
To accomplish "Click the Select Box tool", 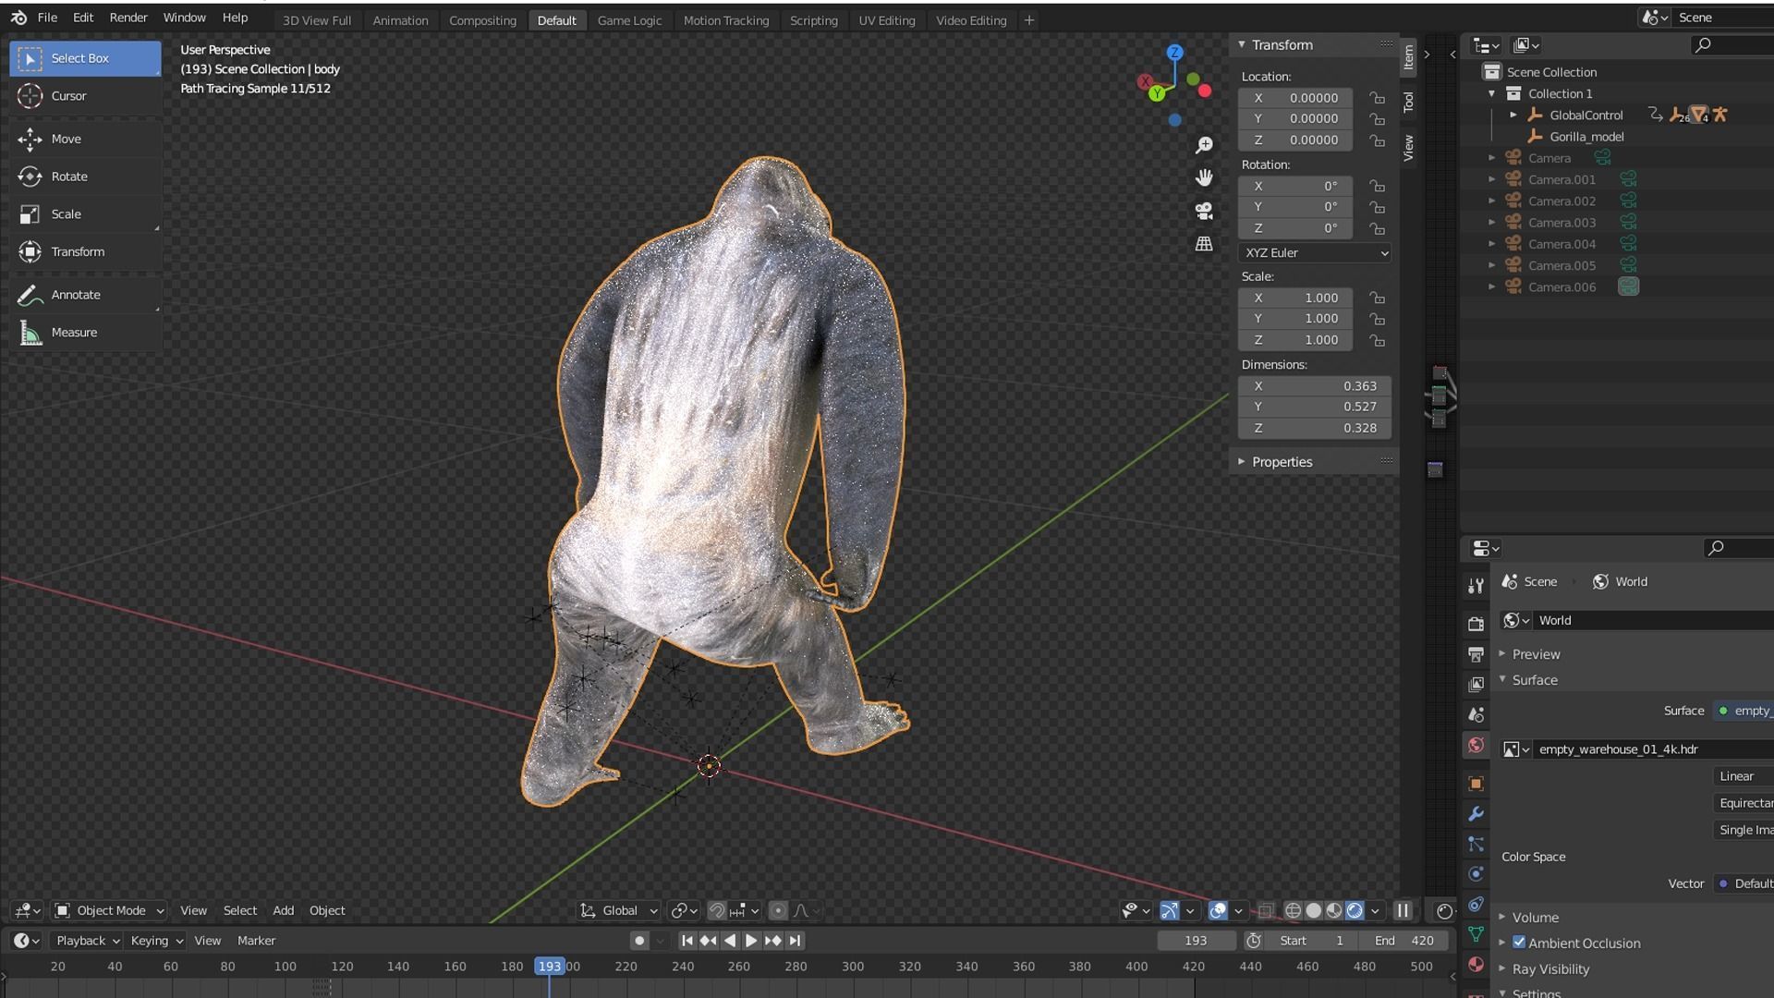I will coord(85,58).
